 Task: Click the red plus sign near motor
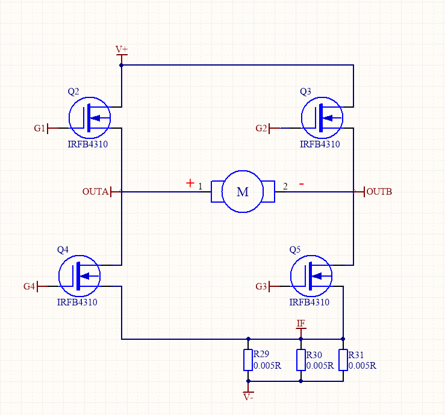point(190,183)
